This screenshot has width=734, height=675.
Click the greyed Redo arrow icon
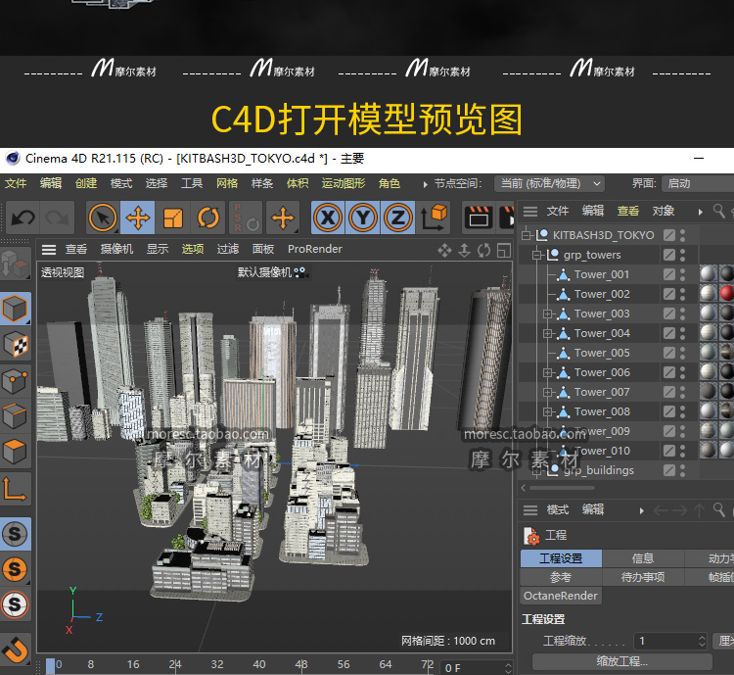[x=57, y=217]
